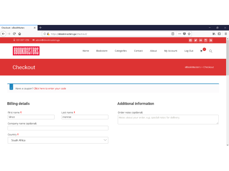Open the Instagram social icon

pos(206,40)
